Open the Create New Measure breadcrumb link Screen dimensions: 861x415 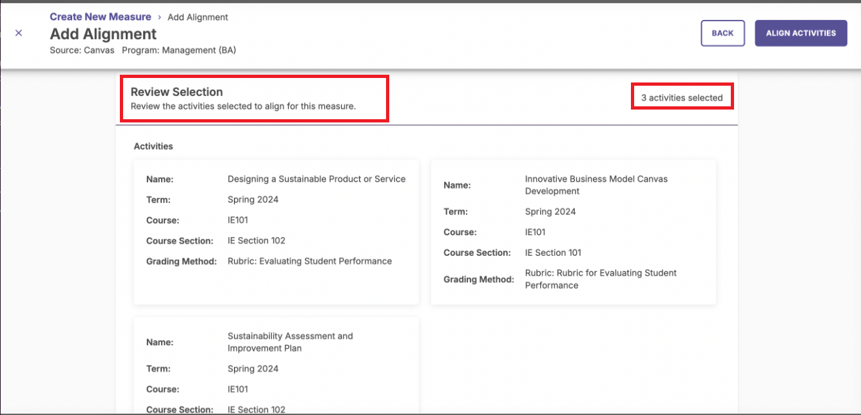pos(101,17)
